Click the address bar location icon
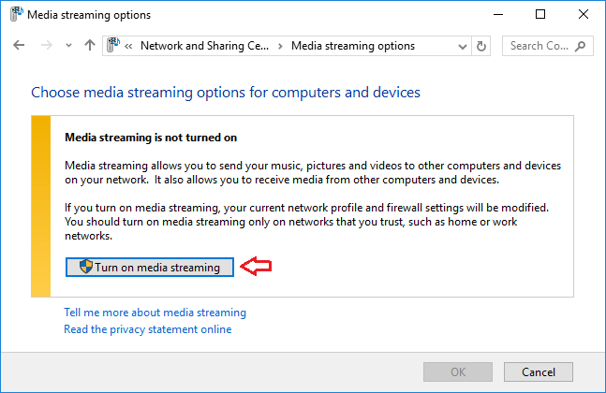This screenshot has width=606, height=393. (113, 46)
